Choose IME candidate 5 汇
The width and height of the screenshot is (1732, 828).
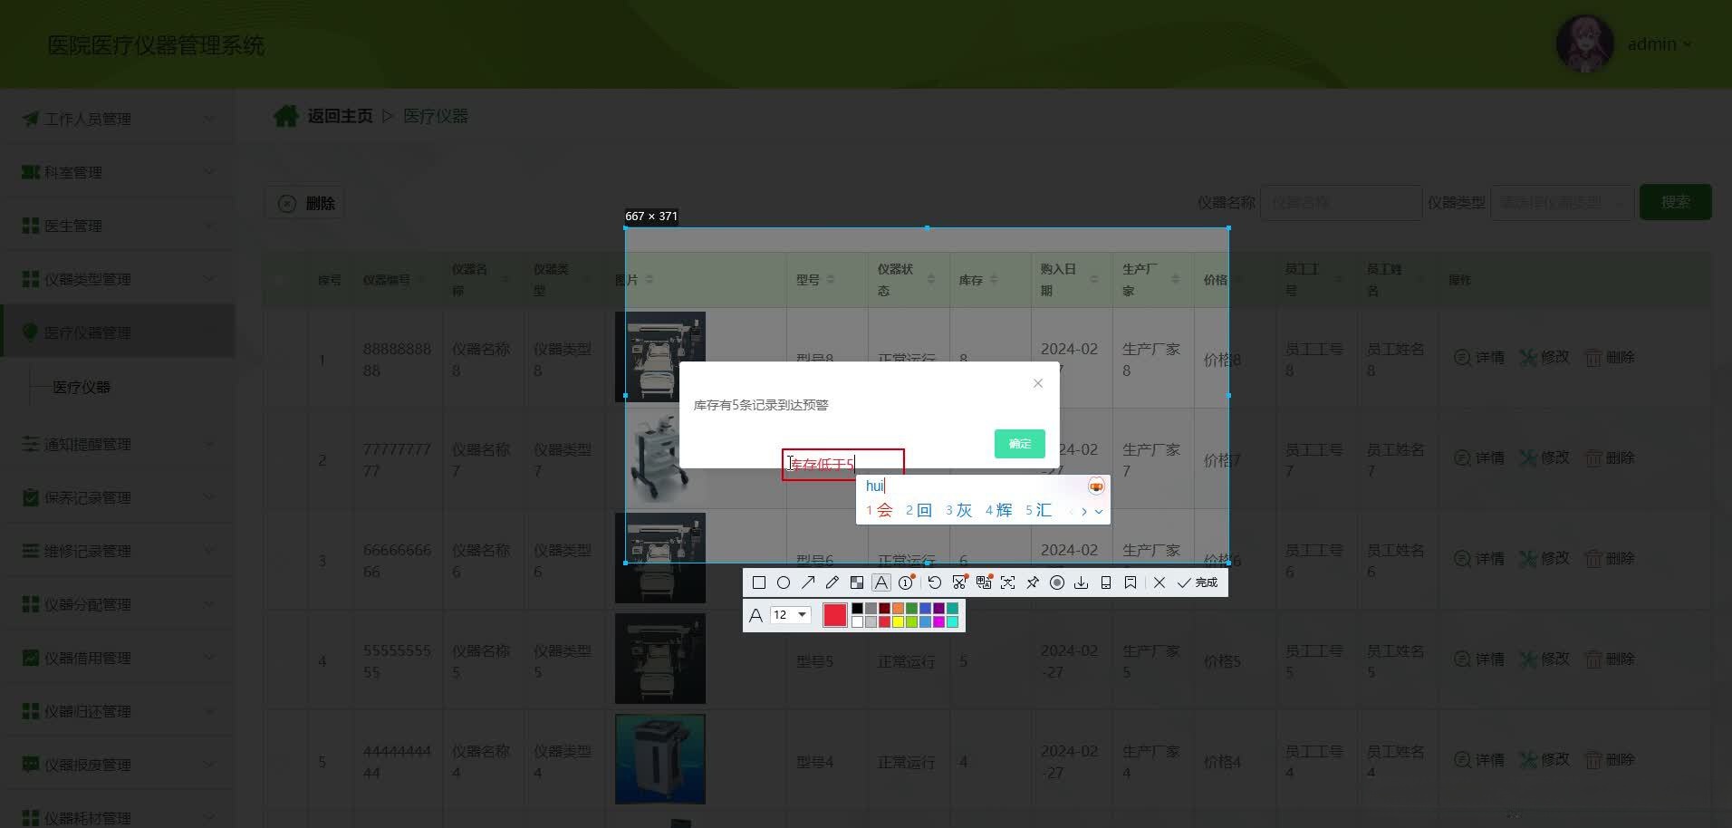(x=1038, y=510)
